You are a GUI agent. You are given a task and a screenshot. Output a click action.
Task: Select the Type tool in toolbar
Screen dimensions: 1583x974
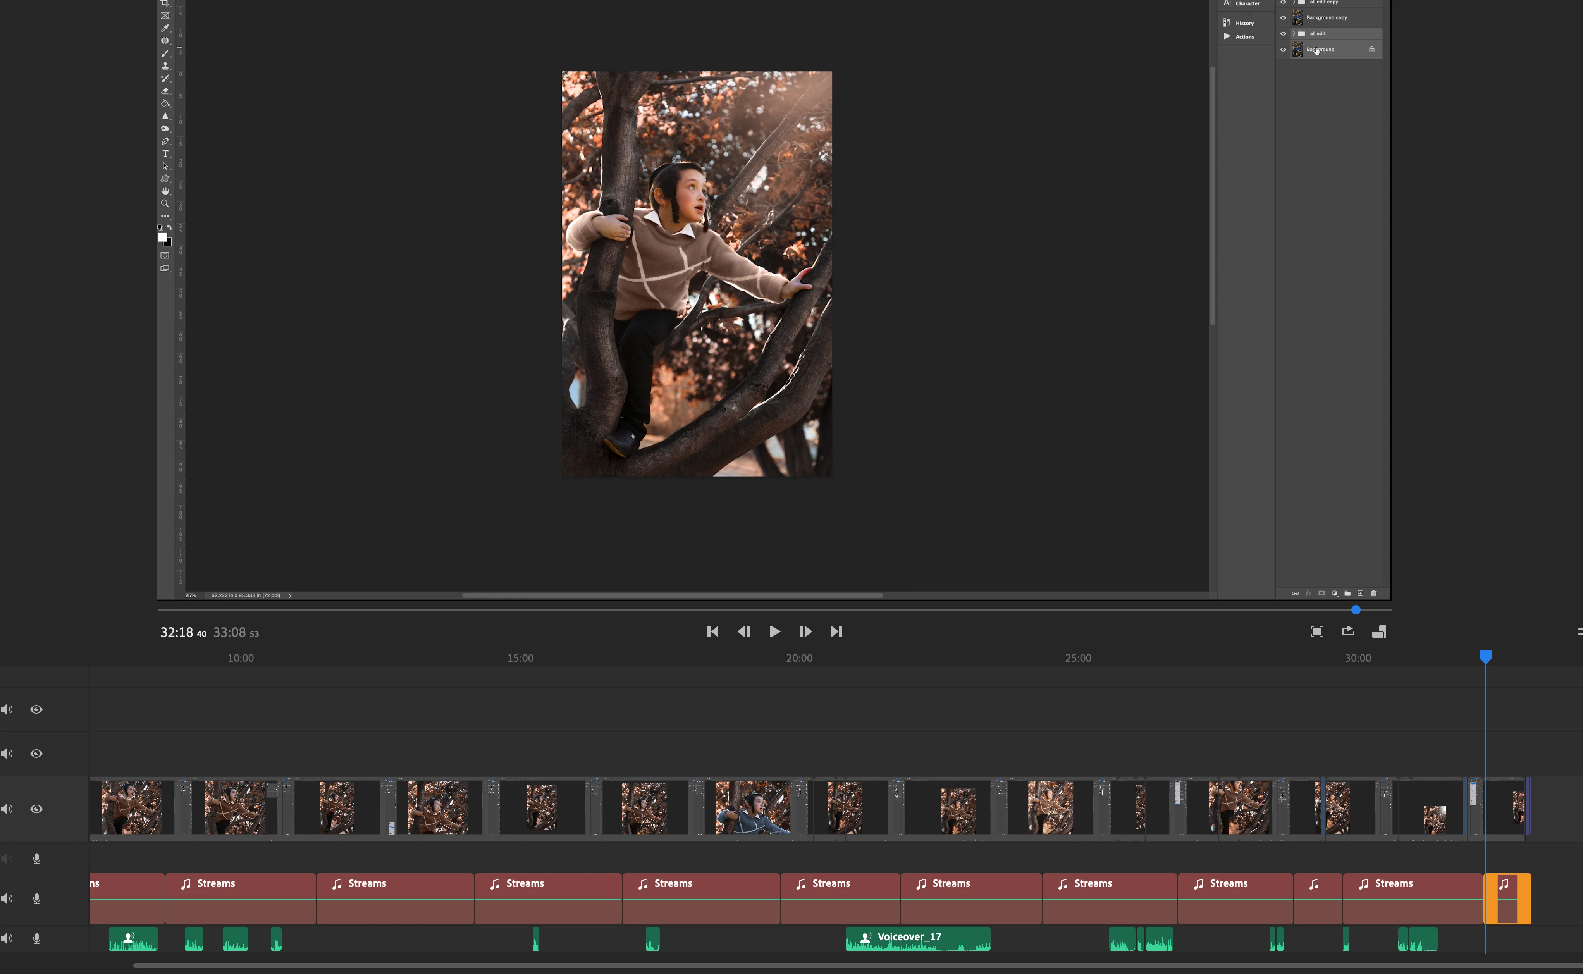point(165,154)
